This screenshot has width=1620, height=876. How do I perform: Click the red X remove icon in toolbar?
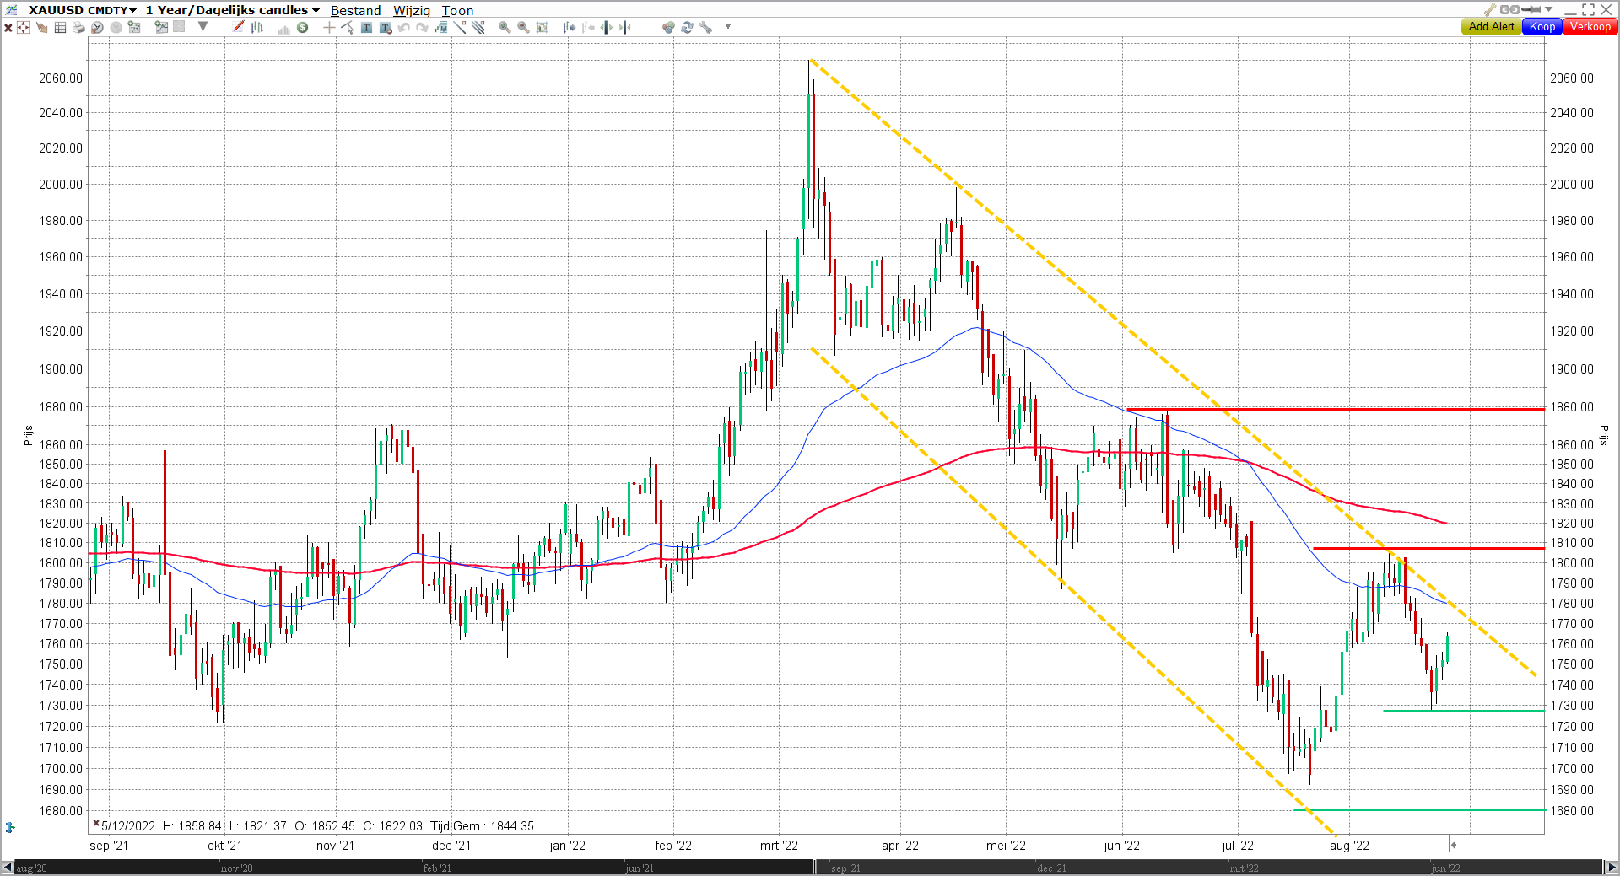(8, 27)
